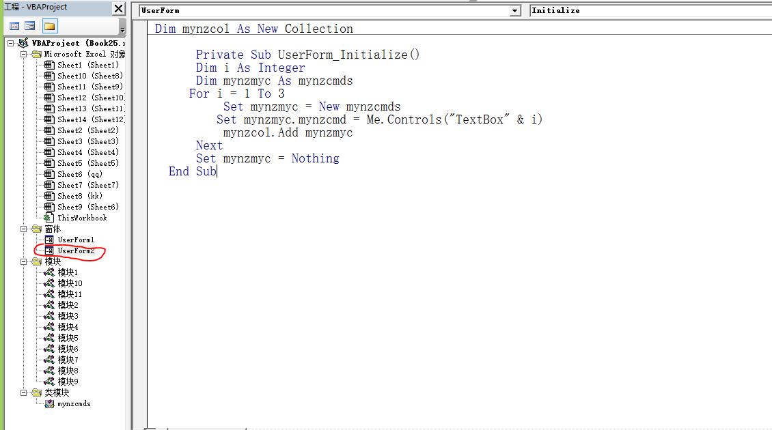Select Sheet12 (Sheet10) worksheet icon
772x430 pixels.
click(49, 98)
